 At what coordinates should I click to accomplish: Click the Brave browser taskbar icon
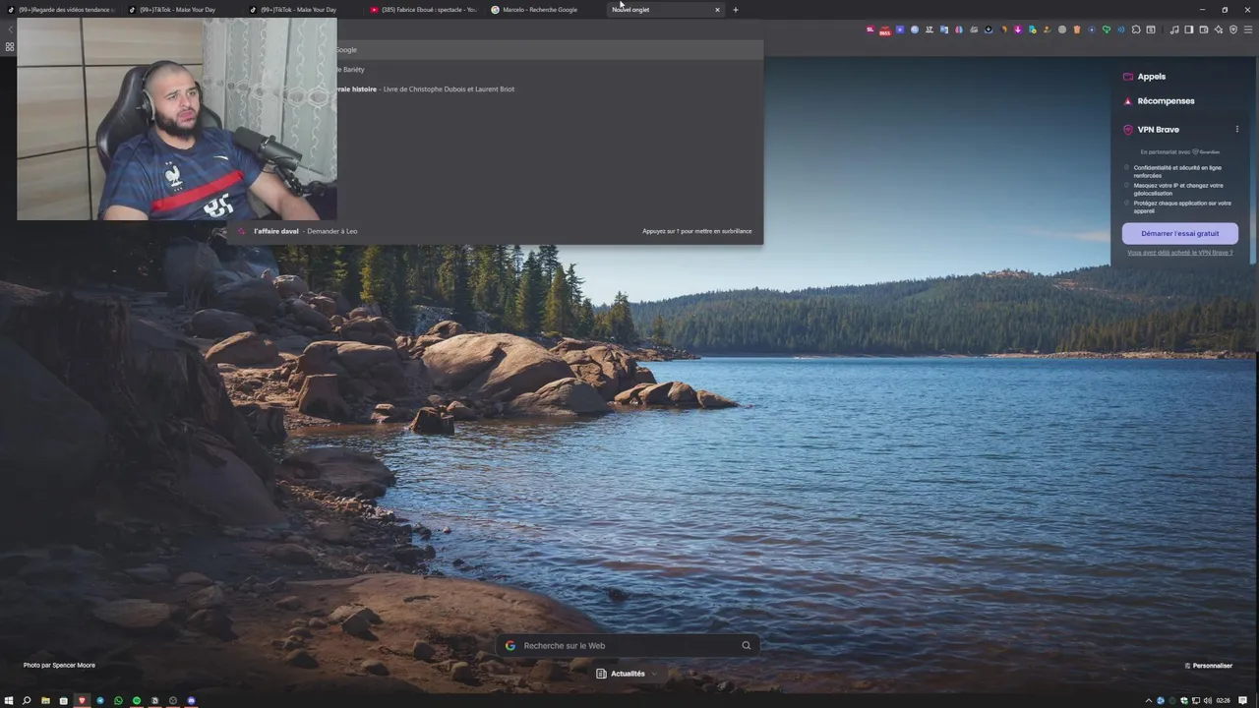[x=82, y=700]
